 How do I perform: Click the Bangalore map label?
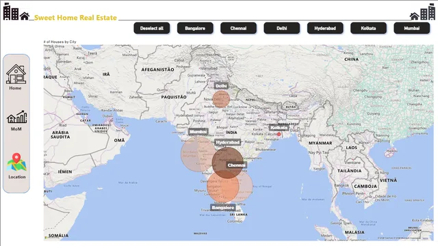pyautogui.click(x=222, y=208)
